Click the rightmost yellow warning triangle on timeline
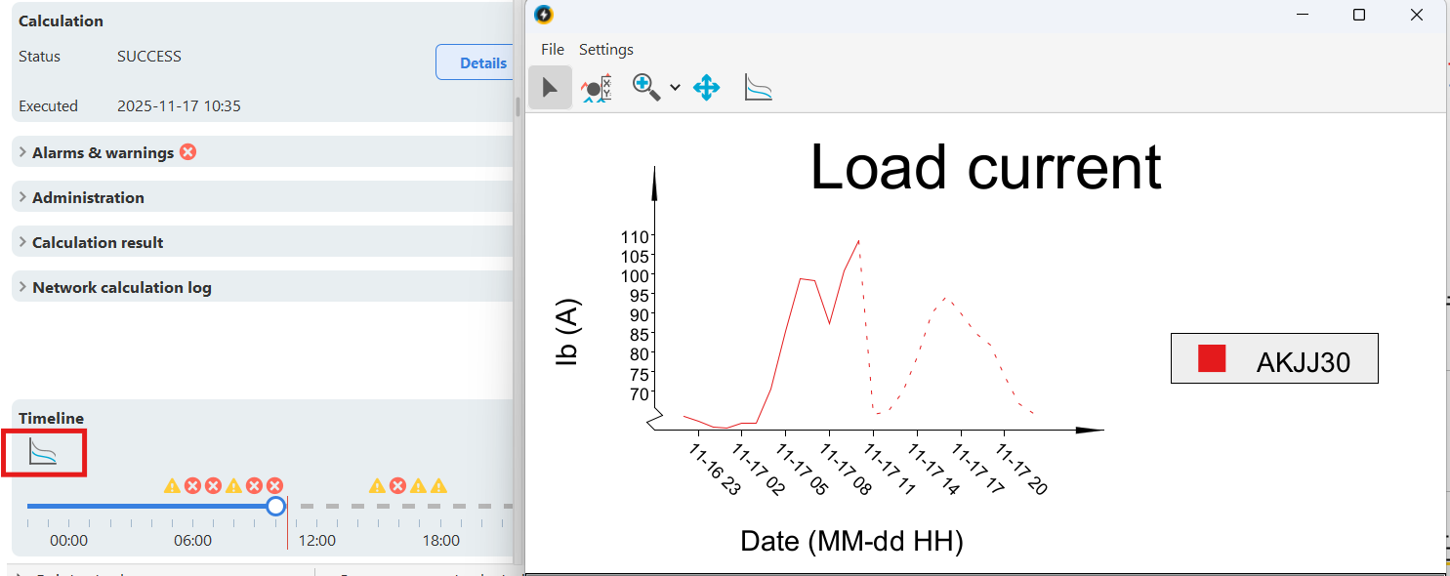The height and width of the screenshot is (576, 1450). click(x=438, y=485)
